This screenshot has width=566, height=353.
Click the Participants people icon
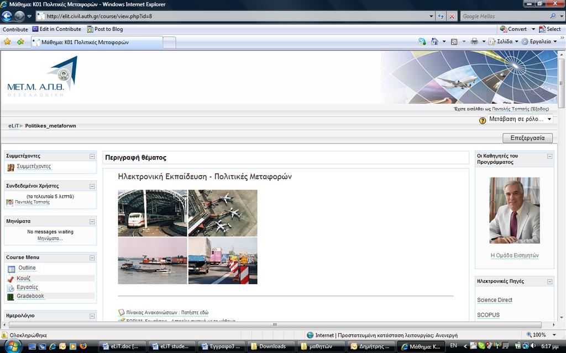click(x=11, y=167)
